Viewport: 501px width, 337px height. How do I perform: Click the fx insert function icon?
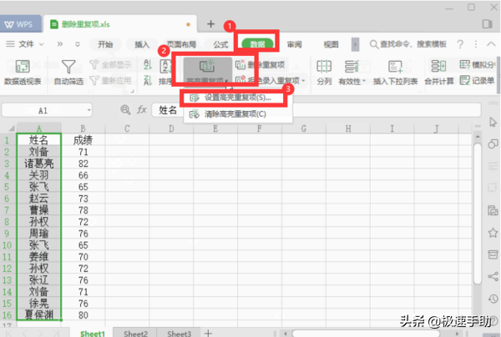(x=142, y=110)
